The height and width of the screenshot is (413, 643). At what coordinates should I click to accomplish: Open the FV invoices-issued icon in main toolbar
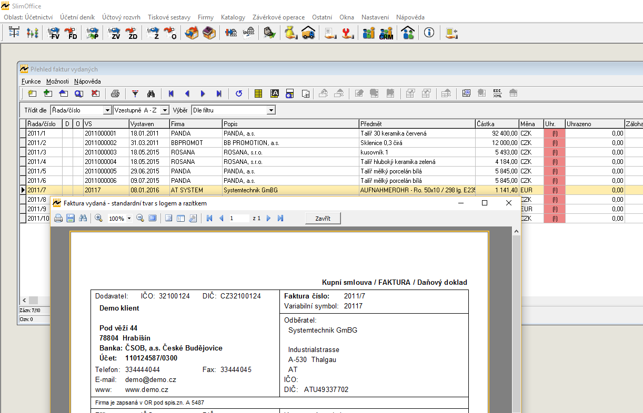click(x=54, y=33)
